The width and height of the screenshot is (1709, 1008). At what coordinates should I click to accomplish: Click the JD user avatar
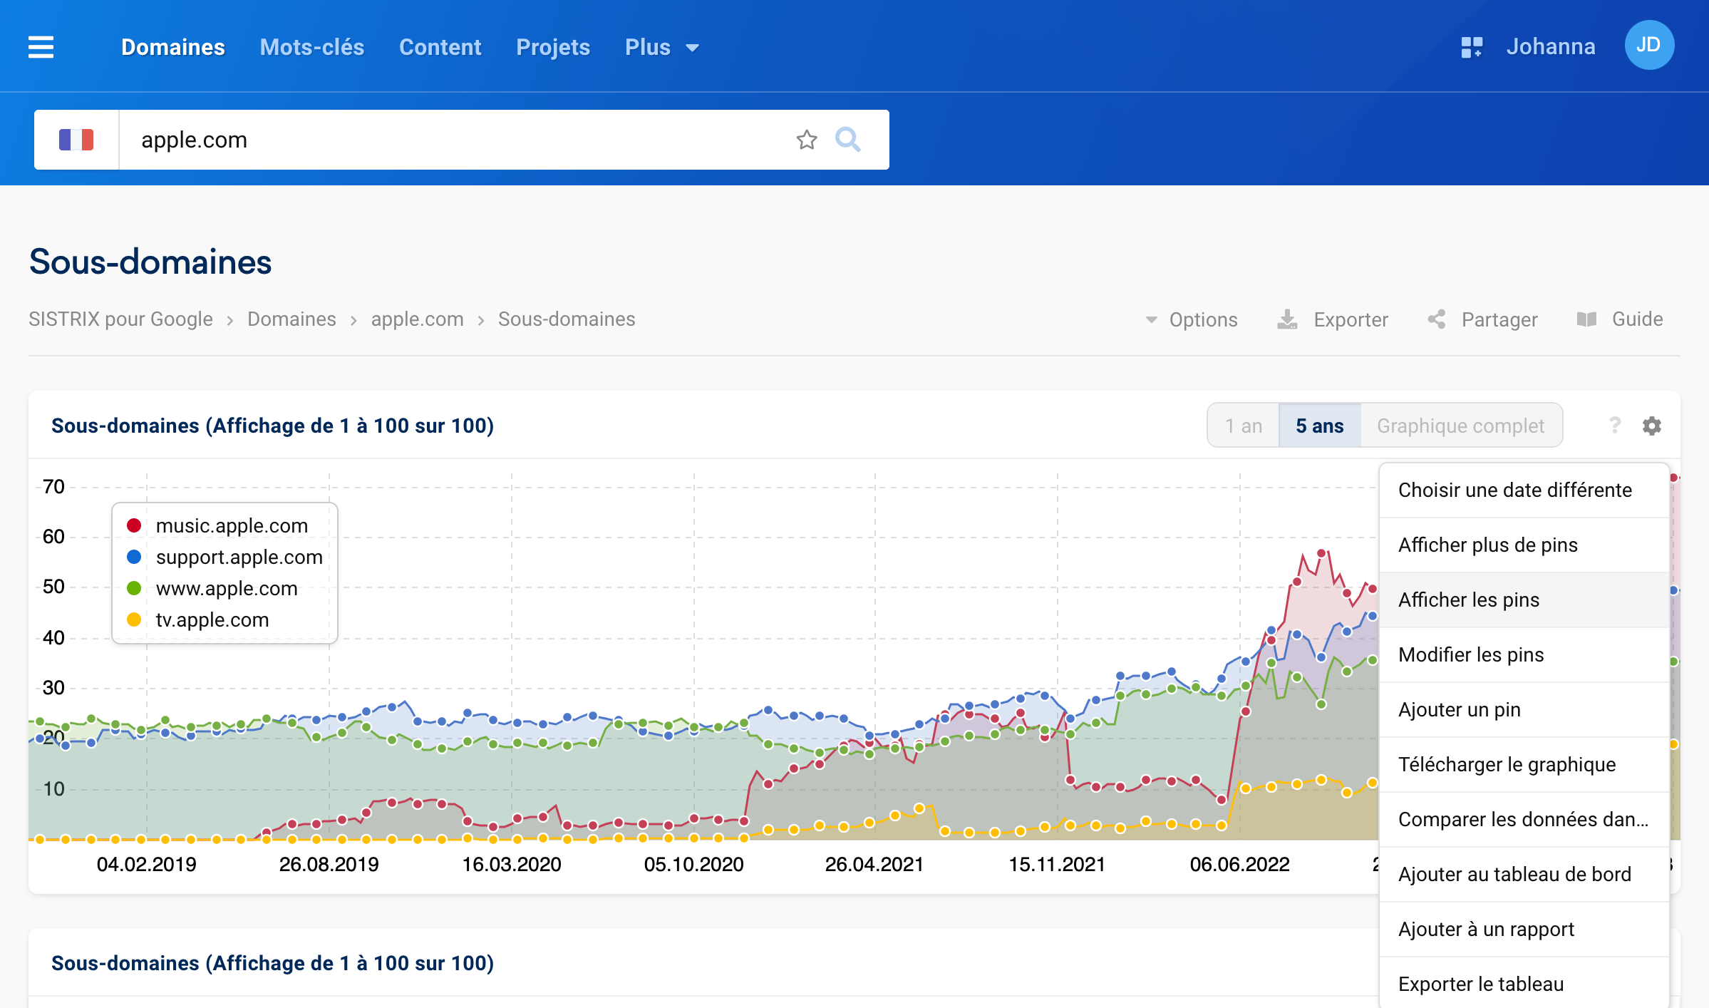point(1649,46)
